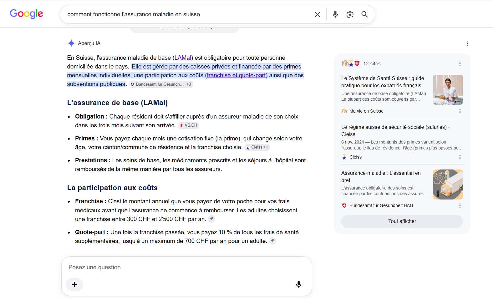Click the L'assurance de base (LAMal) heading
The height and width of the screenshot is (298, 493).
pyautogui.click(x=117, y=103)
